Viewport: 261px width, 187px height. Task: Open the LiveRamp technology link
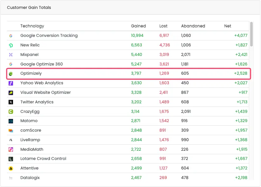[x=30, y=140]
